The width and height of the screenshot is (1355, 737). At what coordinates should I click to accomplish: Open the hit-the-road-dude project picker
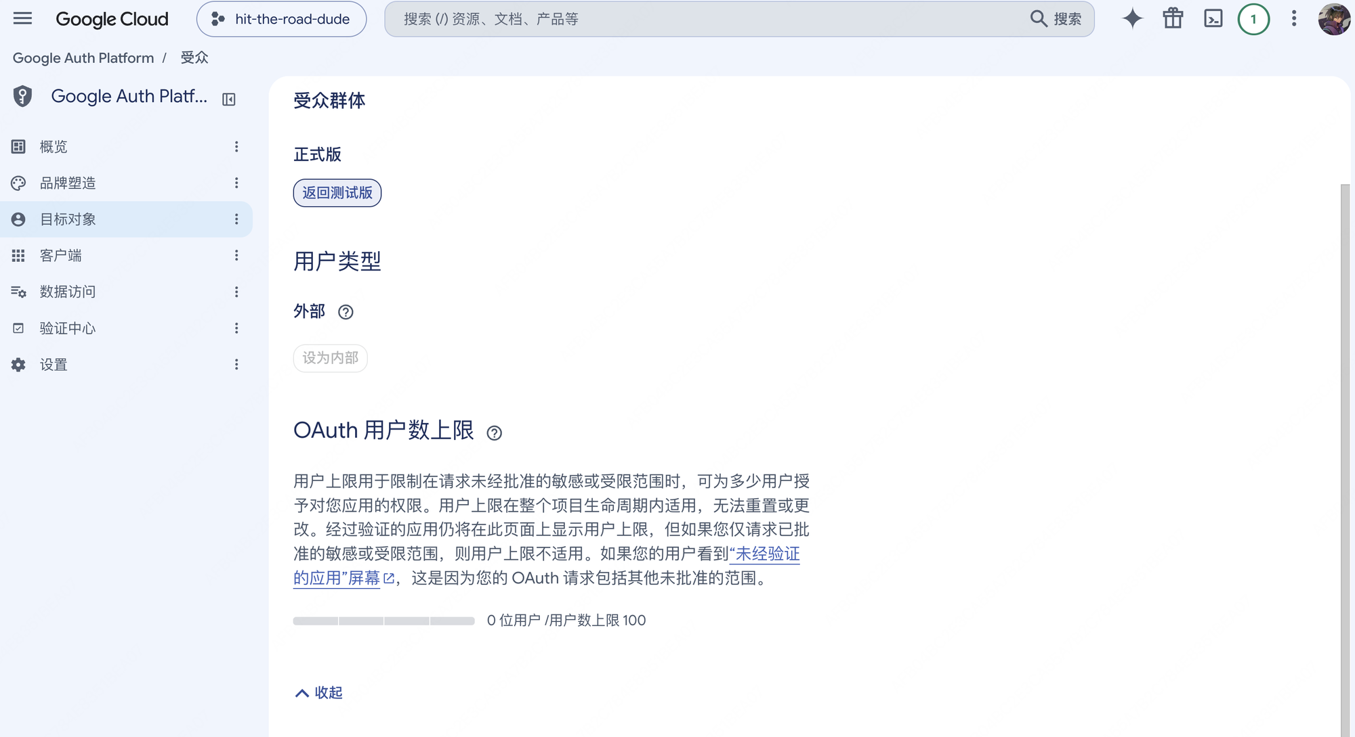[281, 19]
